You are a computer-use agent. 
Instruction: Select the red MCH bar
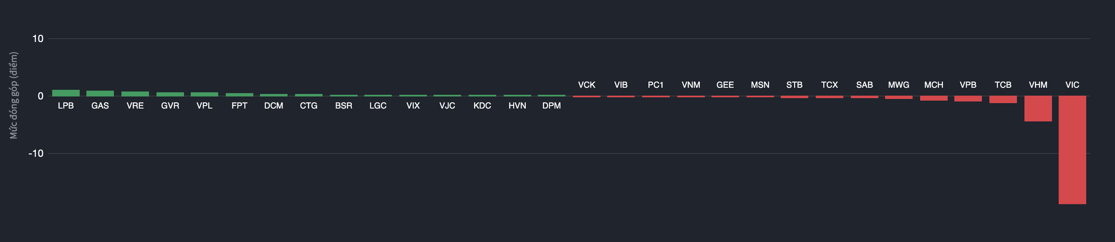933,98
